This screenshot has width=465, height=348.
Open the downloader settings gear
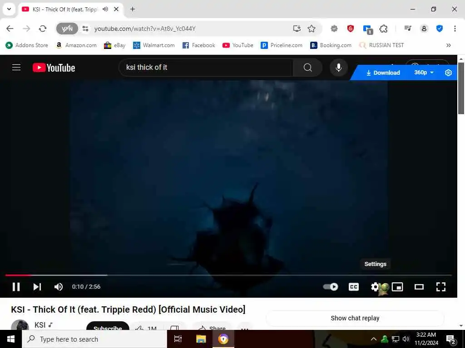[448, 73]
